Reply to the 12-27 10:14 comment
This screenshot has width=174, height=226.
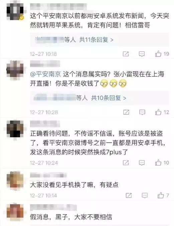click(x=145, y=196)
